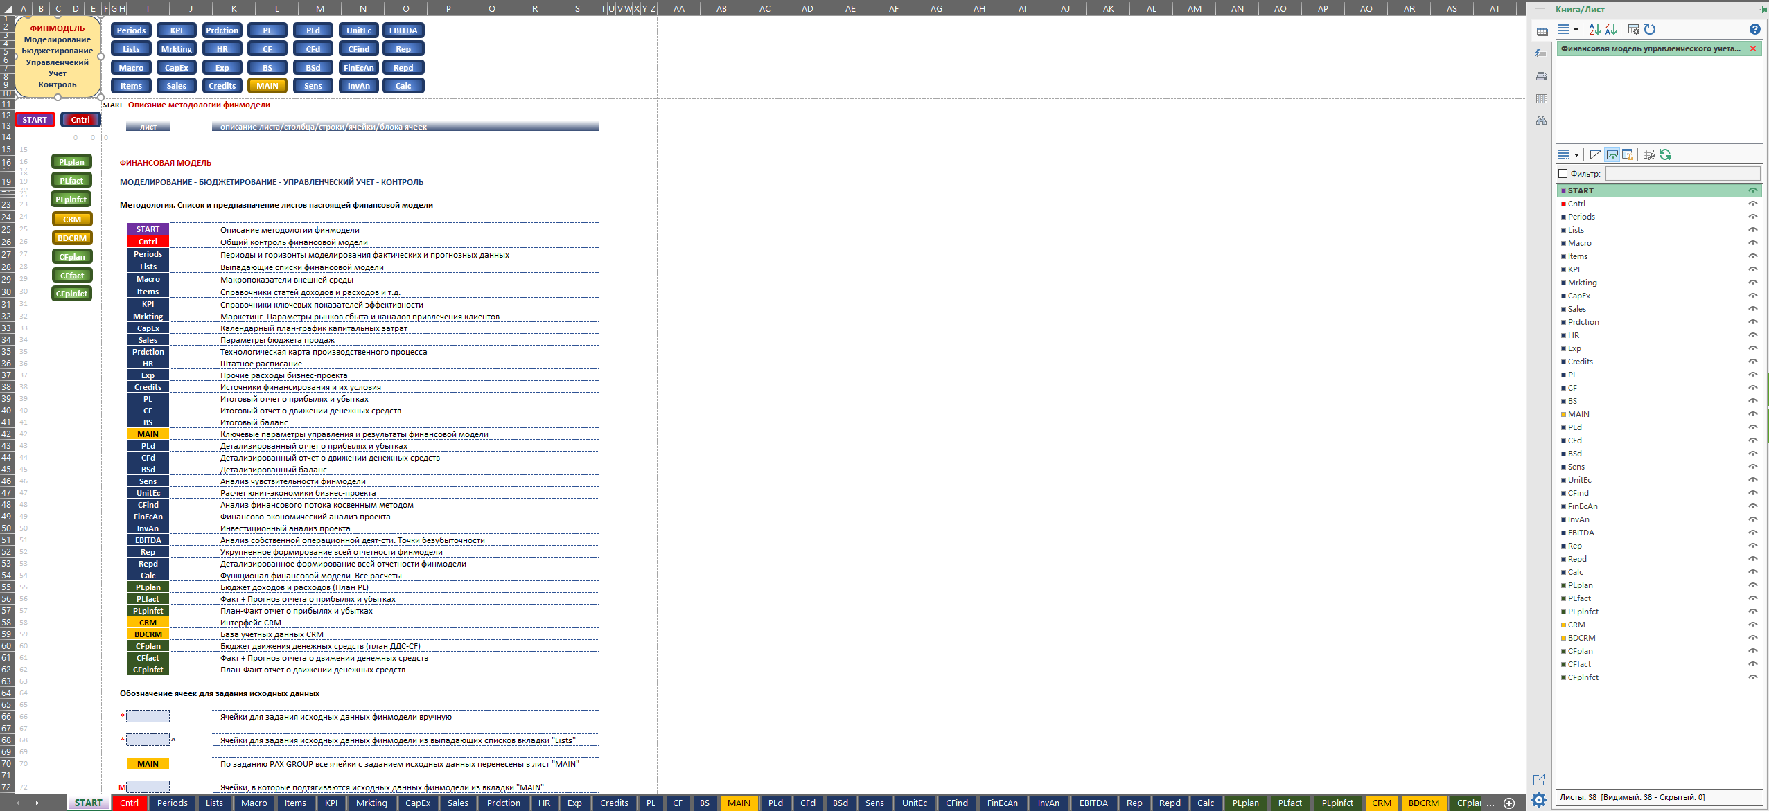Sort workbooks A to Z ascending

[x=1594, y=29]
